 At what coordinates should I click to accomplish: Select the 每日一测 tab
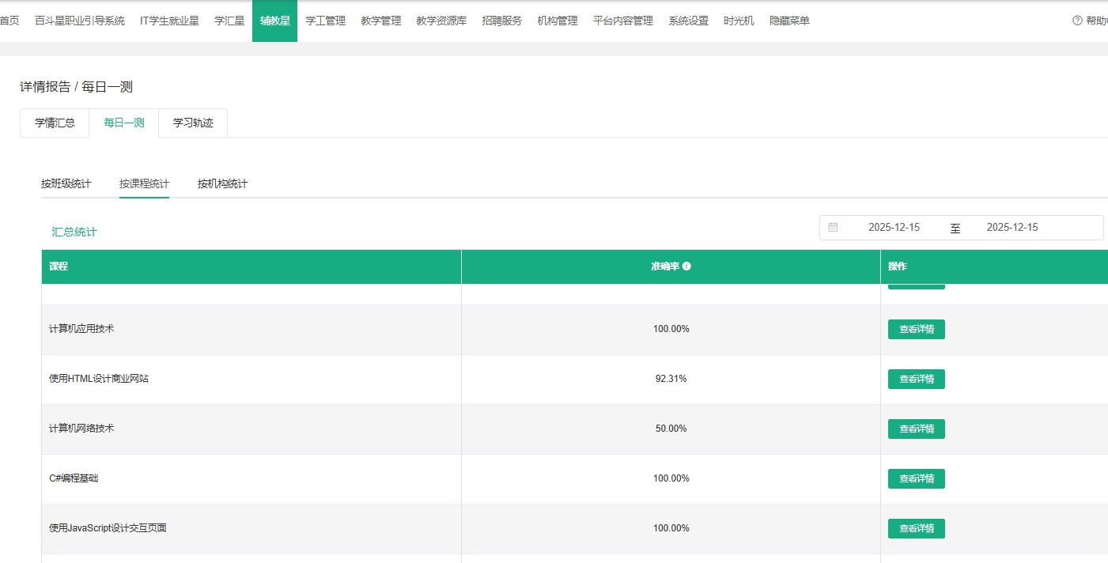click(124, 123)
